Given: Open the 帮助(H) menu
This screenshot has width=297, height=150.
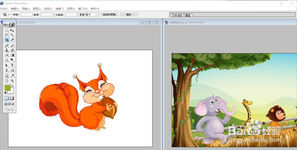Looking at the screenshot, I should coord(95,9).
